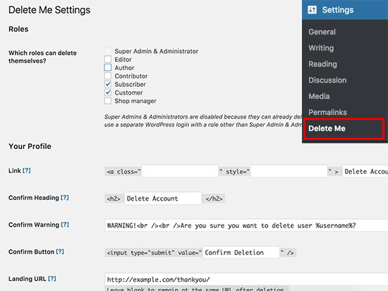This screenshot has height=291, width=388.
Task: Click the Settings sliders icon
Action: (x=312, y=10)
